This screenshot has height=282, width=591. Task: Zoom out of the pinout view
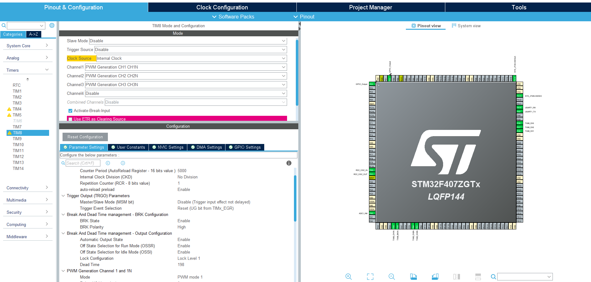(391, 277)
